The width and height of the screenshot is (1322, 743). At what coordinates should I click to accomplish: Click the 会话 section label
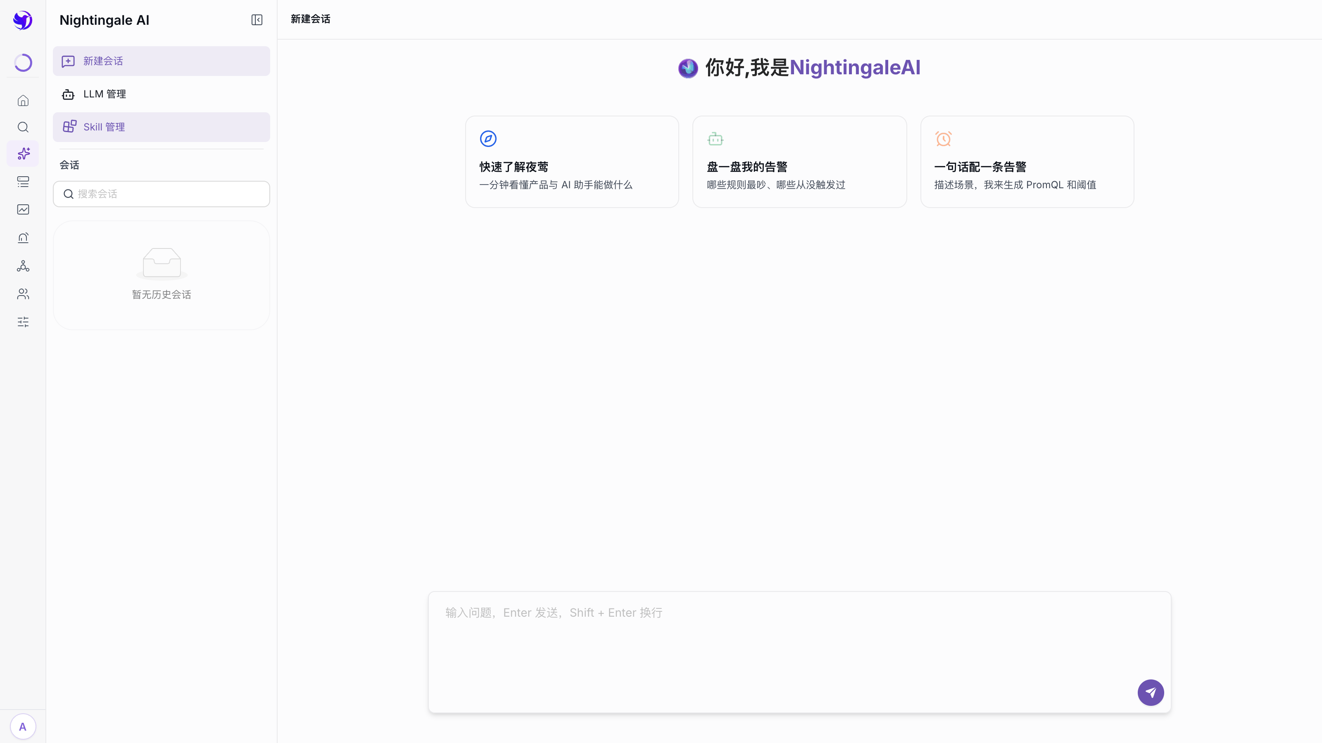coord(69,165)
